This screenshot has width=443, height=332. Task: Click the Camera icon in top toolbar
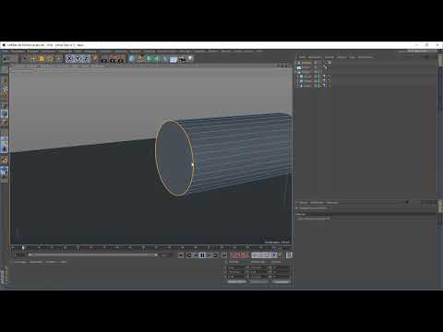pos(182,59)
